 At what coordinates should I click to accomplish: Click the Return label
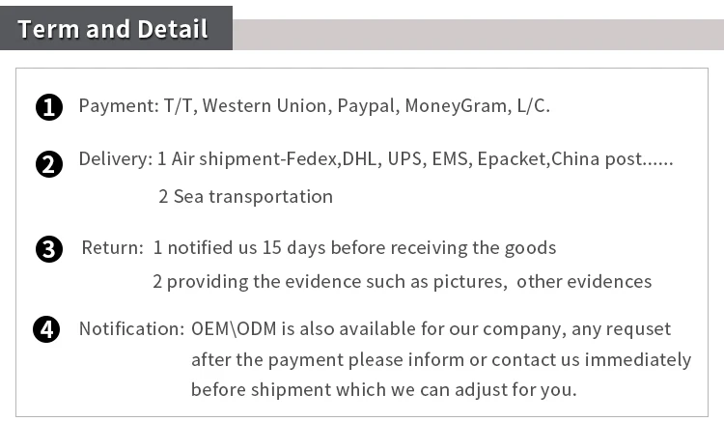[x=113, y=248]
